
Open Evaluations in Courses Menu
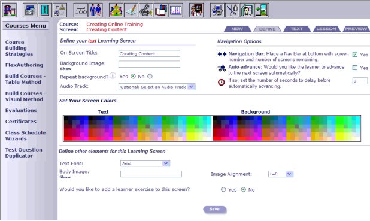pyautogui.click(x=21, y=110)
